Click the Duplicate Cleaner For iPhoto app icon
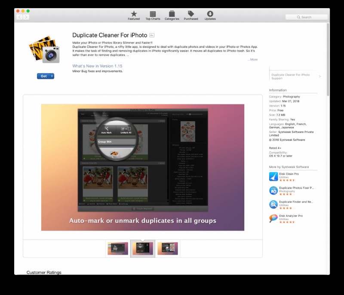This screenshot has width=344, height=295. click(x=44, y=49)
